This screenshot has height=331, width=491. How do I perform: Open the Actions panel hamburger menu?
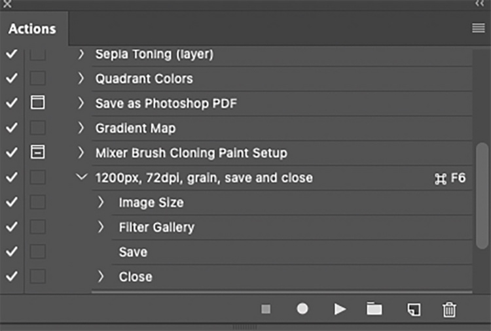pyautogui.click(x=477, y=28)
